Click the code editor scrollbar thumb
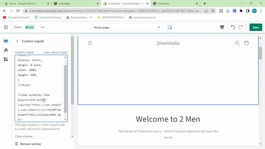Screen dimensions: 265x149 [65, 89]
